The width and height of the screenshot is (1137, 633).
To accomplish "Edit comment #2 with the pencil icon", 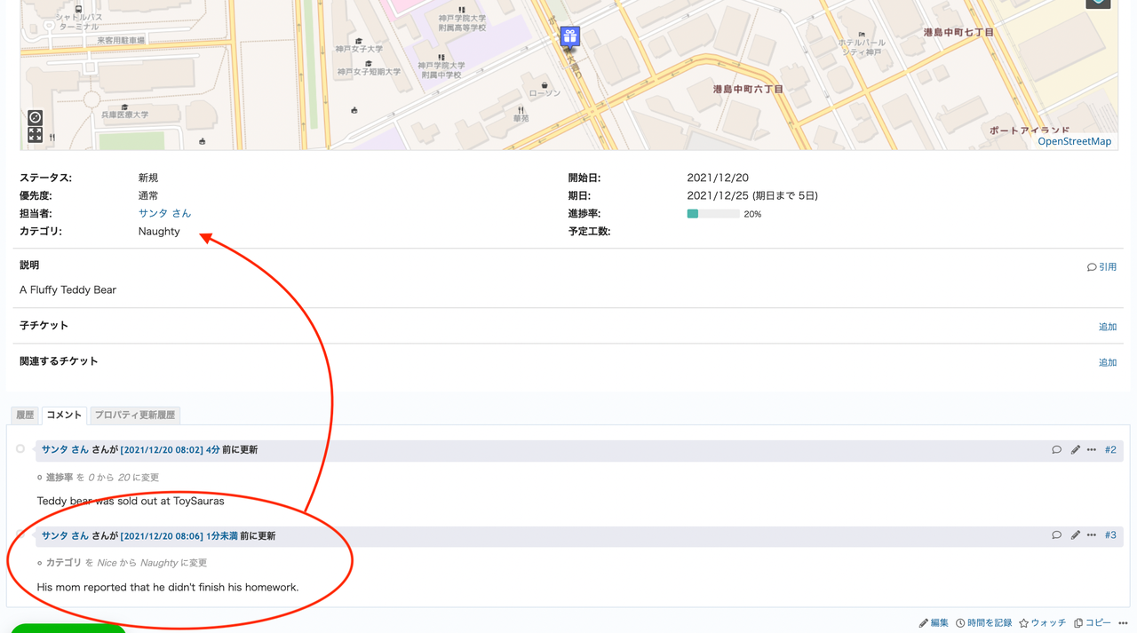I will pyautogui.click(x=1075, y=450).
